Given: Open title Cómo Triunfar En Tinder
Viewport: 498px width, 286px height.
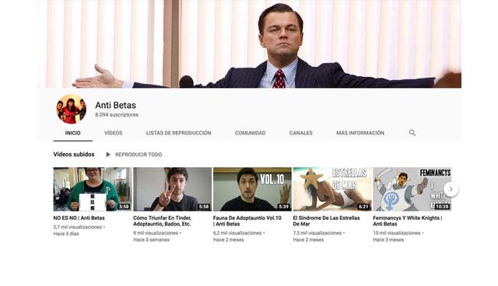Looking at the screenshot, I should [x=163, y=221].
